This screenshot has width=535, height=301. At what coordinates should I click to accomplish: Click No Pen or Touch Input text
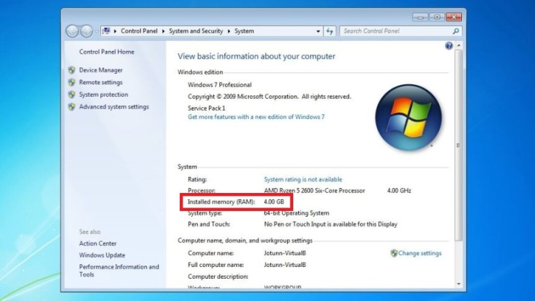(x=331, y=224)
